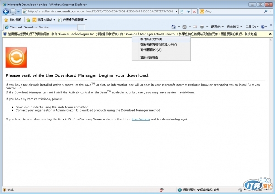This screenshot has height=194, width=275.
Task: Open the Suggested Sites (建議的網站) dropdown
Action: click(x=44, y=20)
